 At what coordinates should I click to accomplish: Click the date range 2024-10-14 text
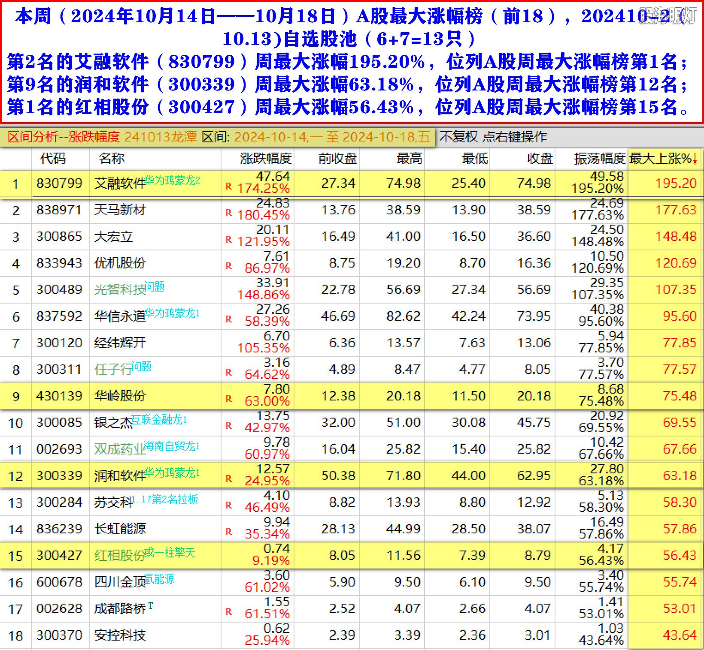(271, 137)
